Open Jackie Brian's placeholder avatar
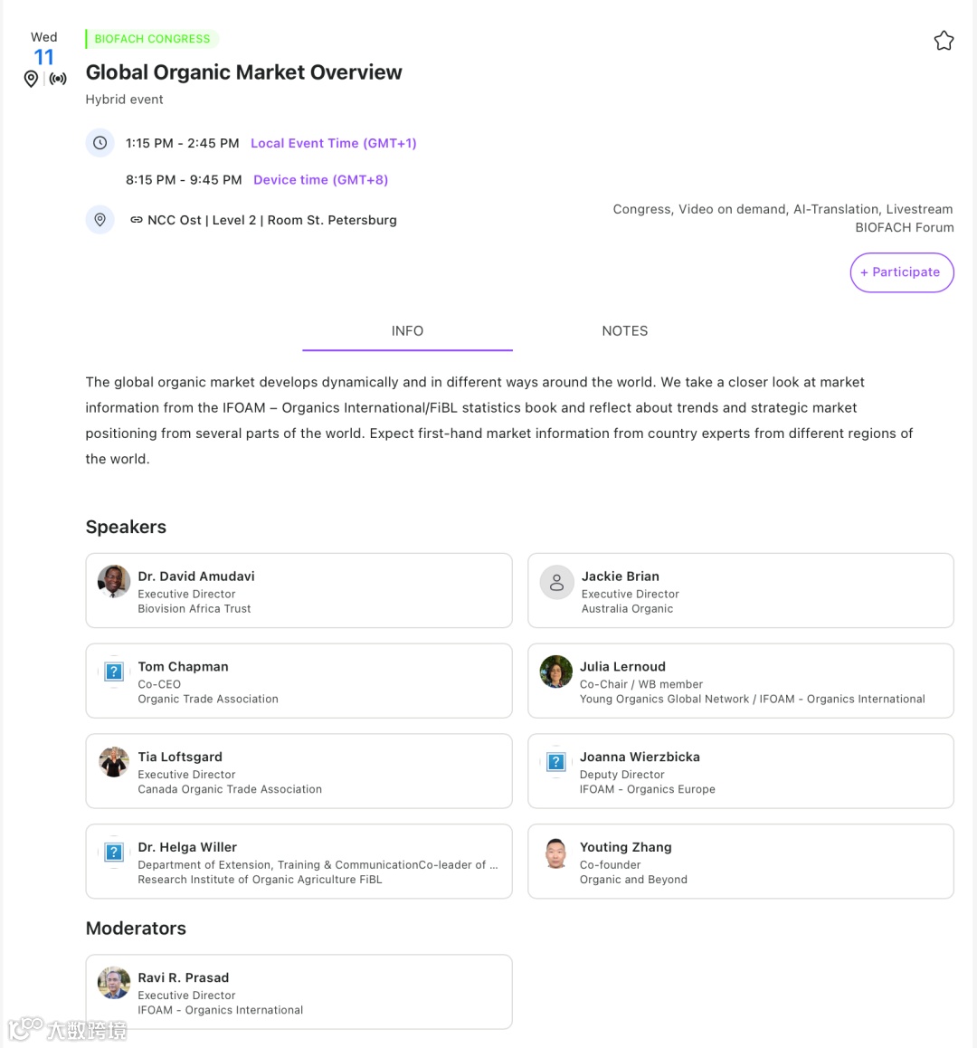Image resolution: width=977 pixels, height=1048 pixels. click(556, 582)
